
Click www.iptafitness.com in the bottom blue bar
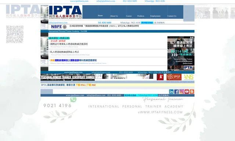point(75,95)
